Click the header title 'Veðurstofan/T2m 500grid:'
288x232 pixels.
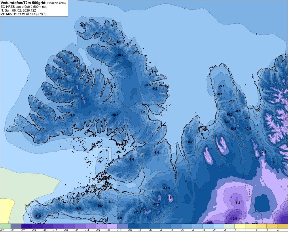coord(24,3)
